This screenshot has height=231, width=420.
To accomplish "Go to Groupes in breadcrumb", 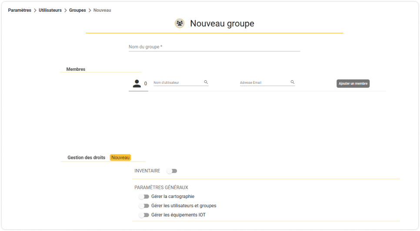I will (x=77, y=10).
